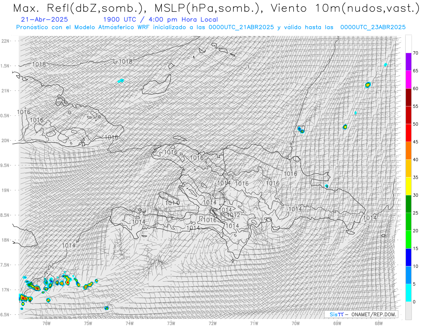Viewport: 425px width, 328px height.
Task: Pick the bright red 45-50 dBZ segment
Action: tap(408, 133)
